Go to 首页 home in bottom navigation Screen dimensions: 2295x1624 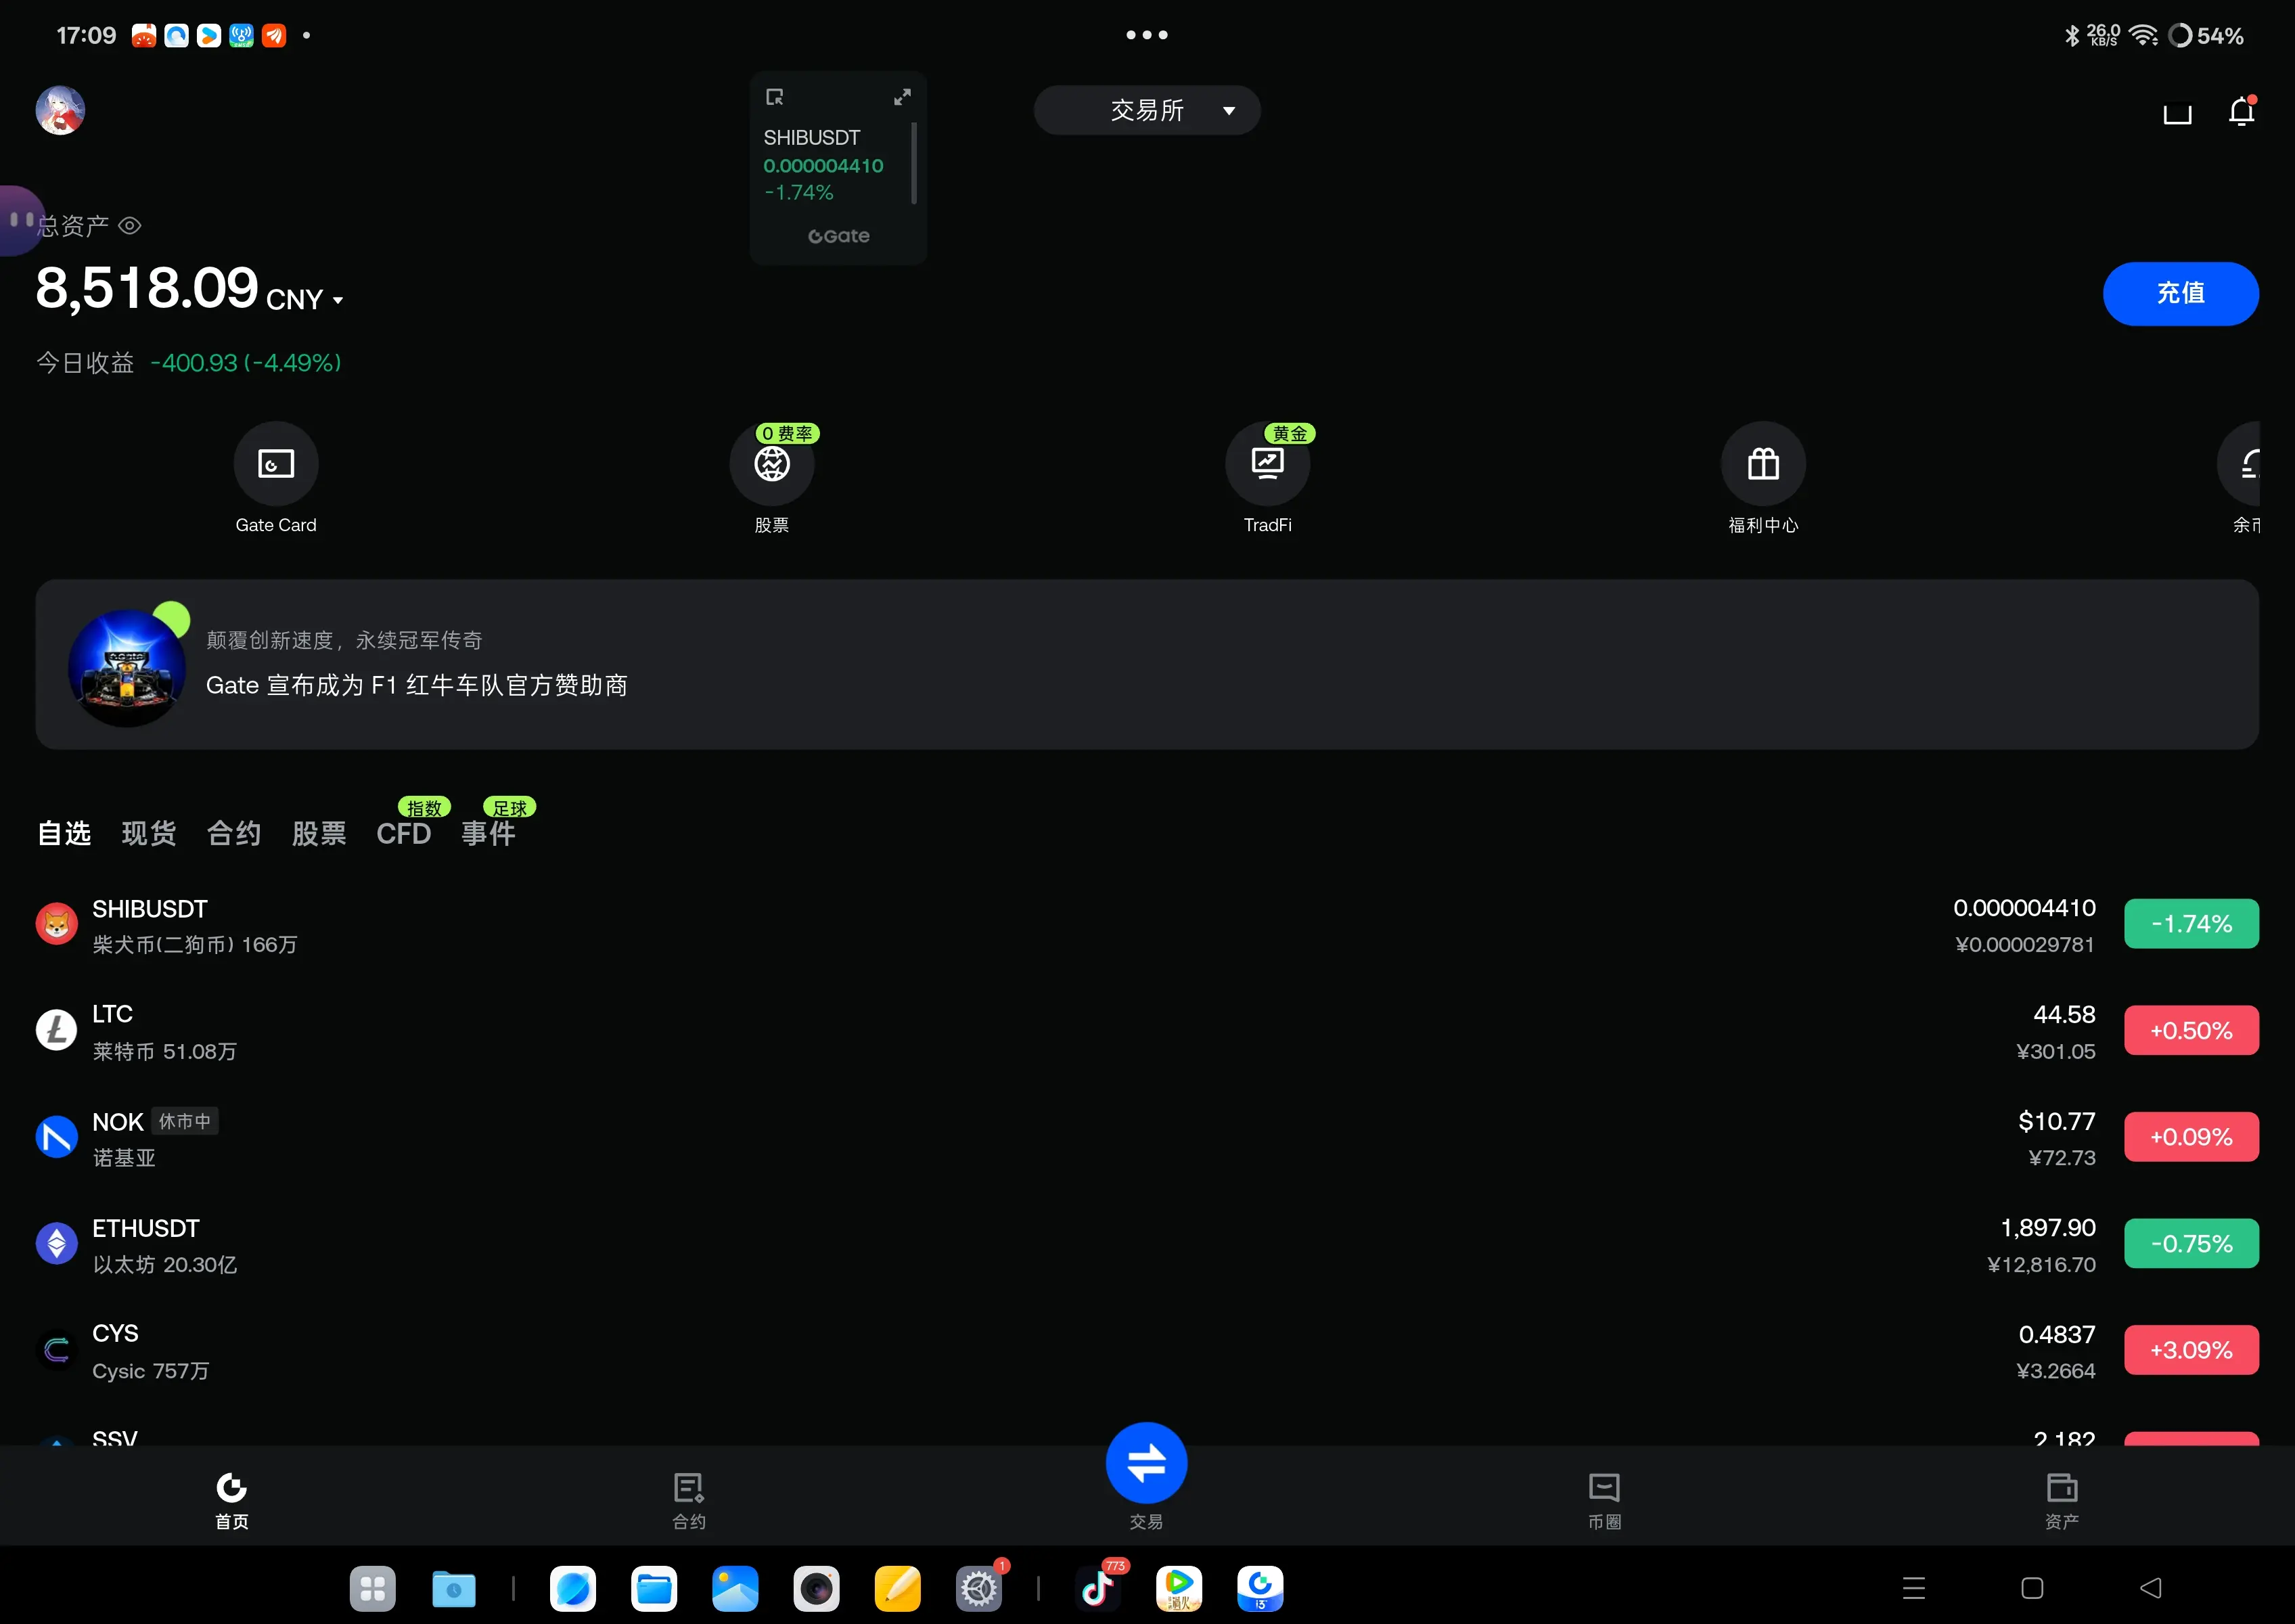tap(232, 1500)
